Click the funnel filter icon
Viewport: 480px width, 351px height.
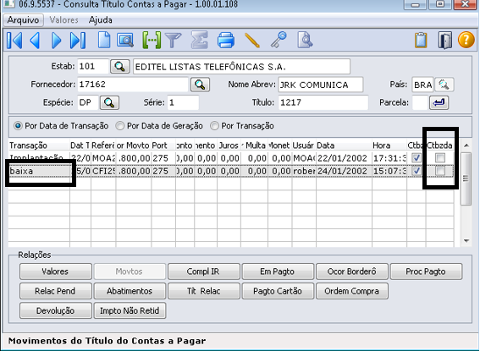tap(174, 40)
